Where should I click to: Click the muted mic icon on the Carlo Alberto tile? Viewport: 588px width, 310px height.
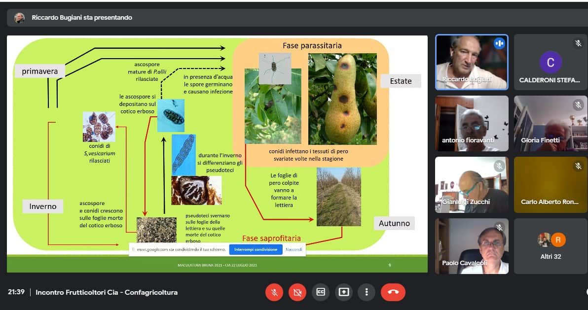click(578, 166)
